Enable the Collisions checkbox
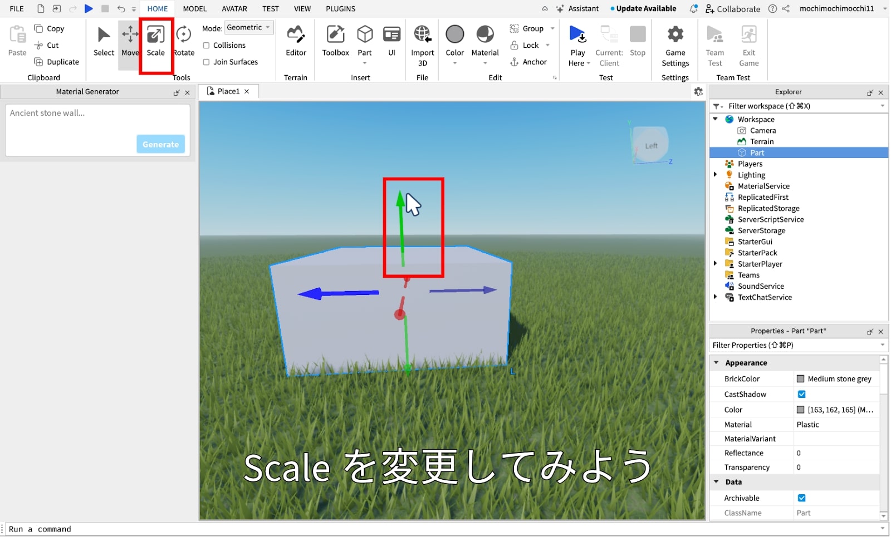 (206, 46)
